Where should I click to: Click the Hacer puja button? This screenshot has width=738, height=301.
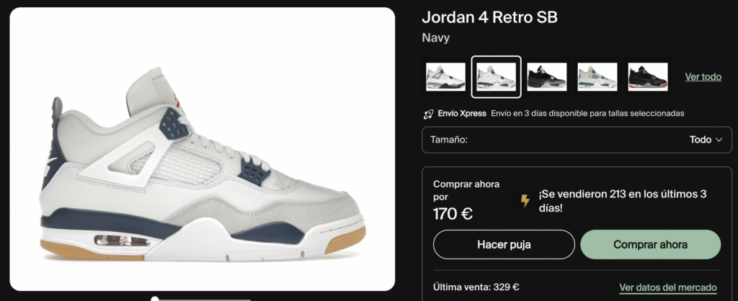pos(504,245)
